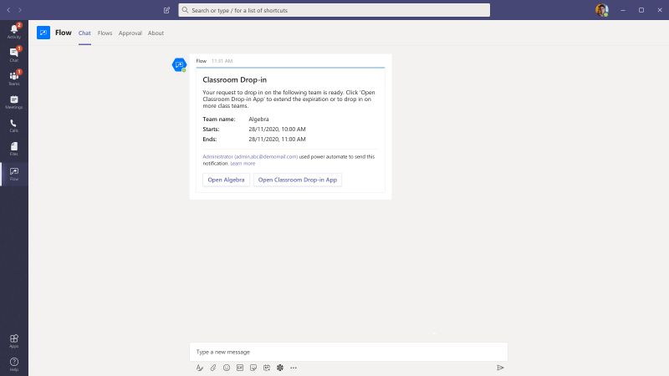Focus the Type a new message field
Image resolution: width=669 pixels, height=376 pixels.
pyautogui.click(x=349, y=352)
